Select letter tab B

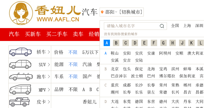(116, 43)
